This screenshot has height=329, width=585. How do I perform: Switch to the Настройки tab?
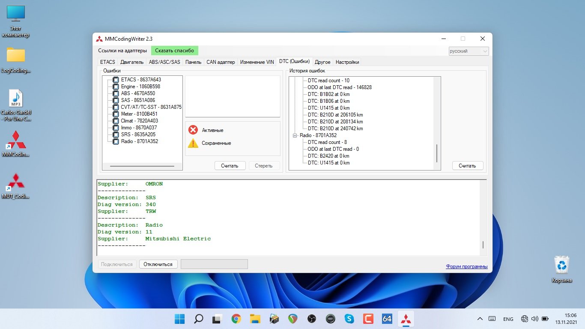347,62
